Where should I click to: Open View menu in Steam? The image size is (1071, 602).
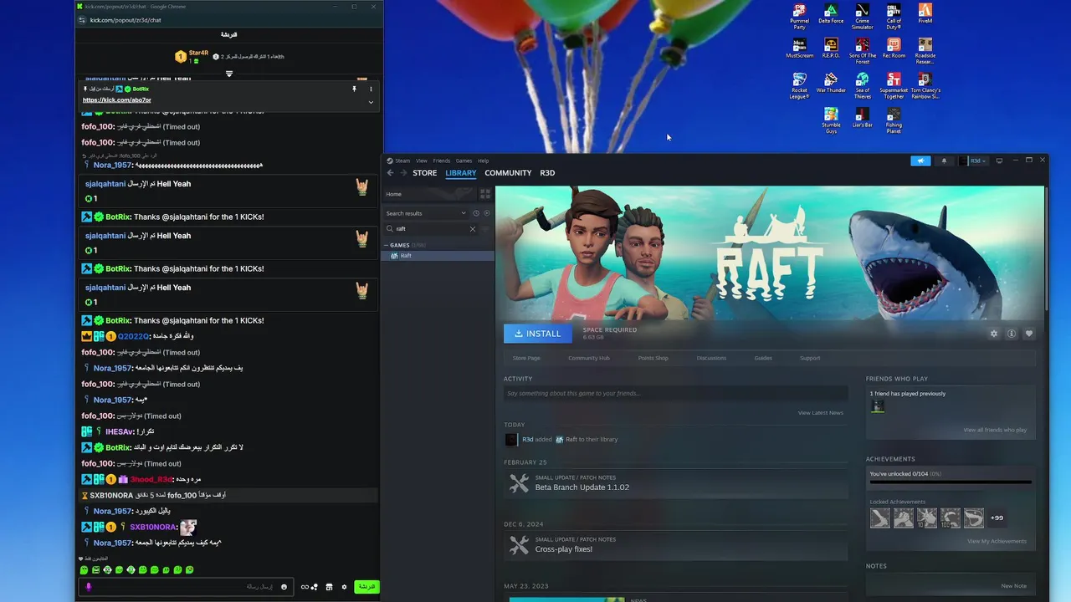pyautogui.click(x=422, y=161)
